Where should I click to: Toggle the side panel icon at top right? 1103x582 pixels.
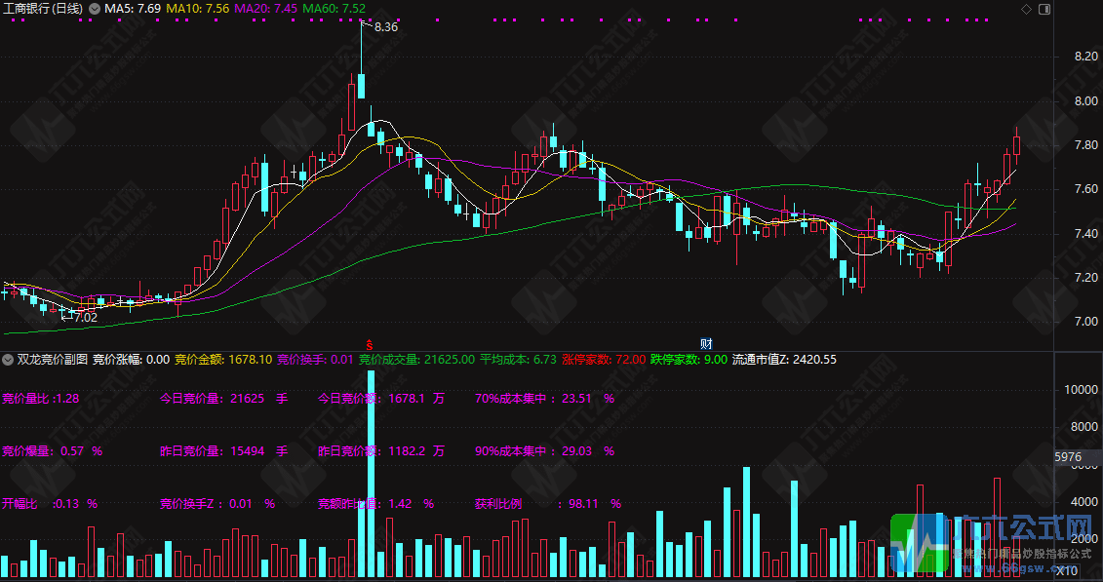(x=1043, y=9)
